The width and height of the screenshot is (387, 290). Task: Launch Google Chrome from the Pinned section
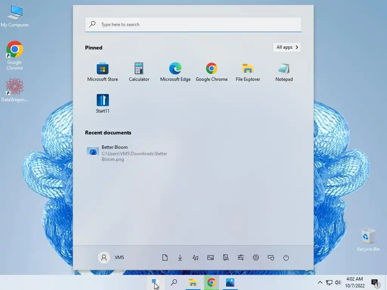[212, 72]
